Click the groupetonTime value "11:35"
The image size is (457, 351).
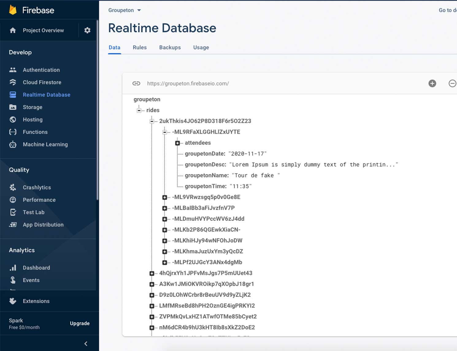coord(240,186)
